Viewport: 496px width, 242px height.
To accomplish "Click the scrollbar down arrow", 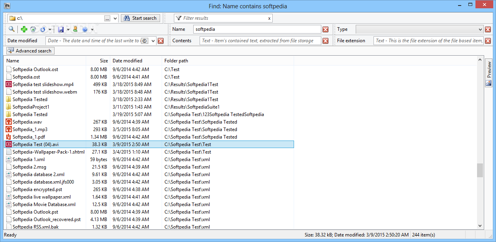I will pos(480,226).
